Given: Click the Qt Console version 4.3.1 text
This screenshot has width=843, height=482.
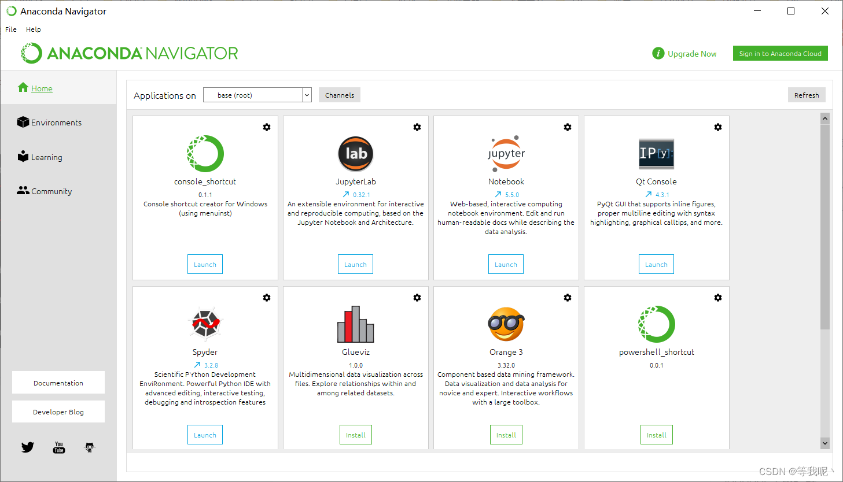Looking at the screenshot, I should tap(662, 195).
